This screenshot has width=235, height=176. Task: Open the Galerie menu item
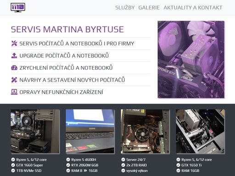(149, 8)
